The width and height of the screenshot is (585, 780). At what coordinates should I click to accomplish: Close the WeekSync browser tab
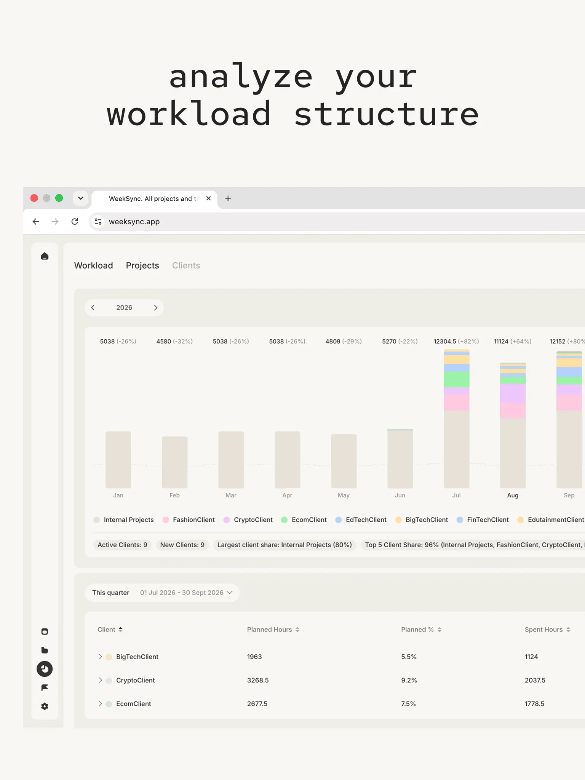208,198
